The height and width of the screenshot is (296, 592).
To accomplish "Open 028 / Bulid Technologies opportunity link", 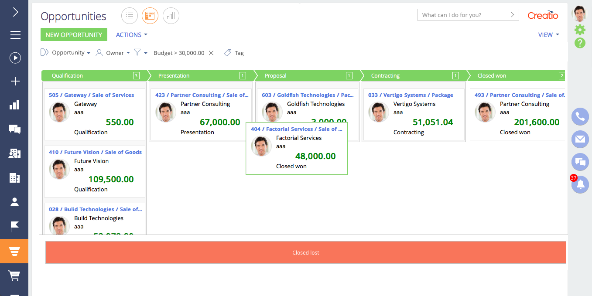I will (x=95, y=209).
